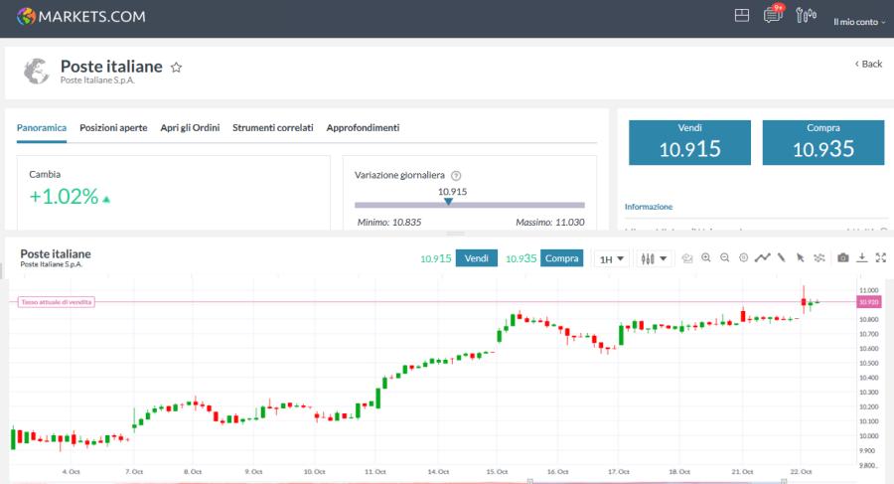This screenshot has height=484, width=894.
Task: Toggle the cursor pointer mode on chart
Action: tap(800, 258)
